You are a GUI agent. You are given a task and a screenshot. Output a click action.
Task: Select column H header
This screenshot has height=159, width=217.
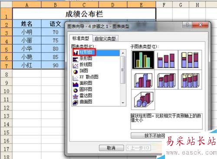point(197,5)
